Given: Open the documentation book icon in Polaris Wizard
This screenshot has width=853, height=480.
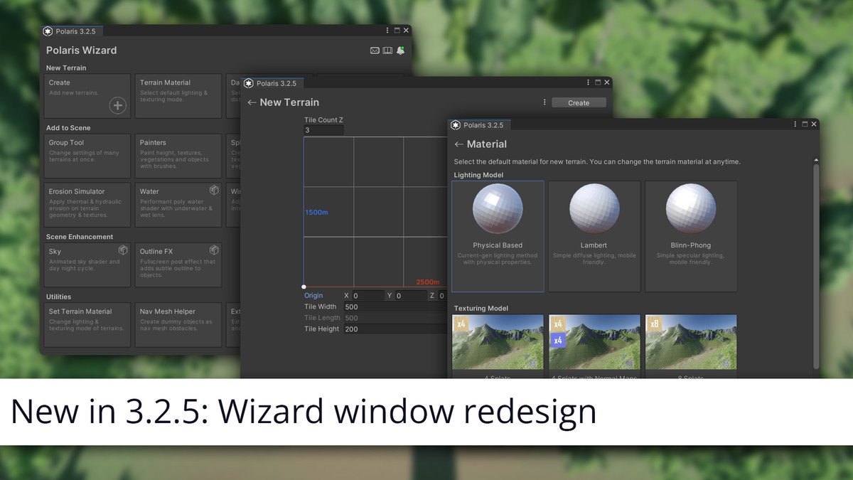Looking at the screenshot, I should (387, 50).
